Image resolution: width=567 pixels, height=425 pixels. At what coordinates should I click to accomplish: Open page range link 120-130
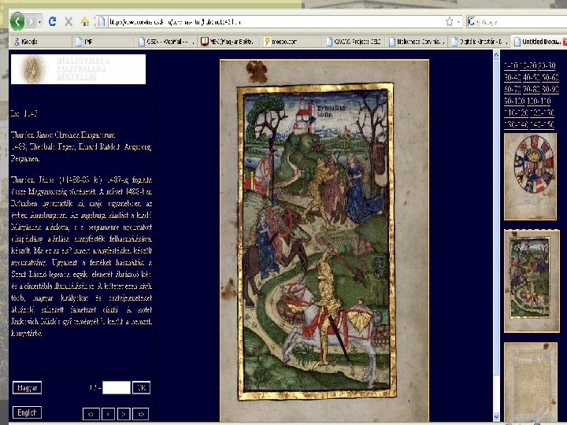(x=542, y=113)
